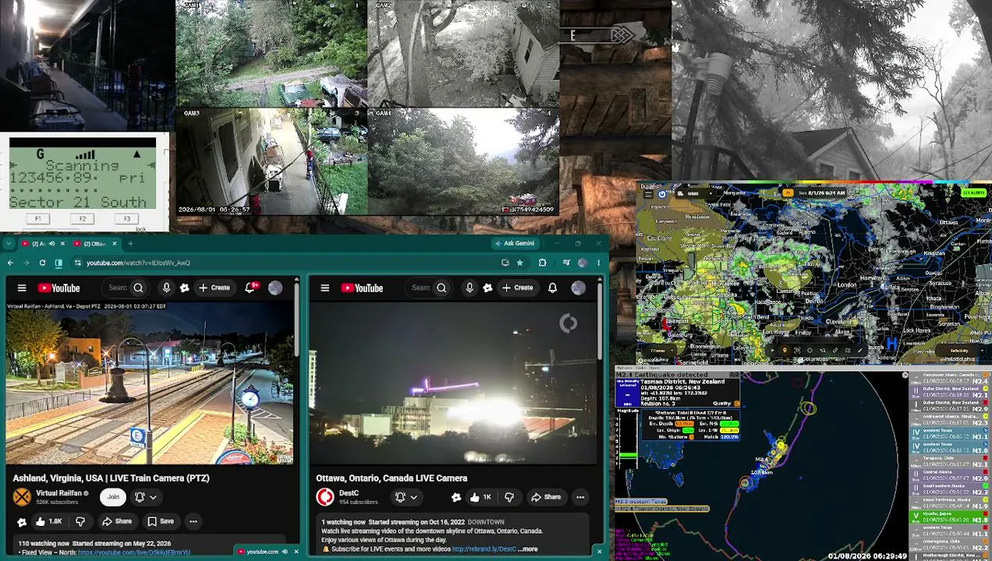
Task: Switch to first YouTube browser tab
Action: pyautogui.click(x=43, y=244)
